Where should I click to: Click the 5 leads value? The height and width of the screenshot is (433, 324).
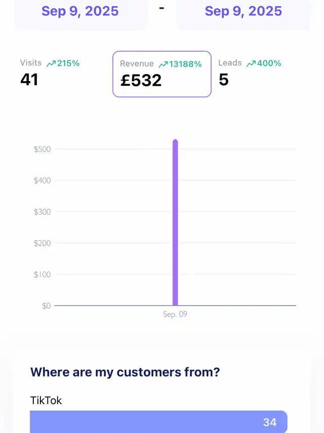(x=224, y=79)
